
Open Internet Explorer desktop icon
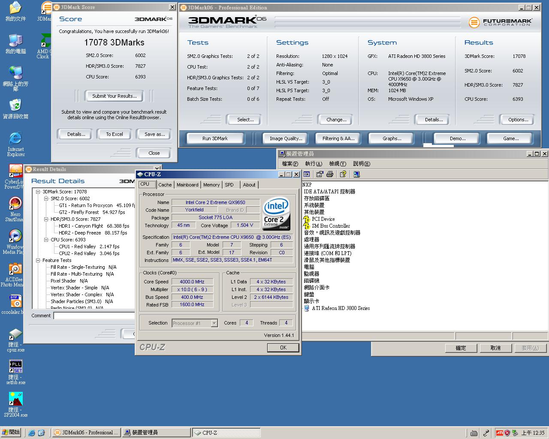(x=15, y=138)
